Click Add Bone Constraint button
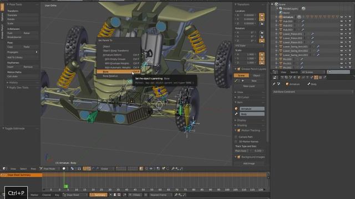This screenshot has width=355, height=199. click(313, 92)
